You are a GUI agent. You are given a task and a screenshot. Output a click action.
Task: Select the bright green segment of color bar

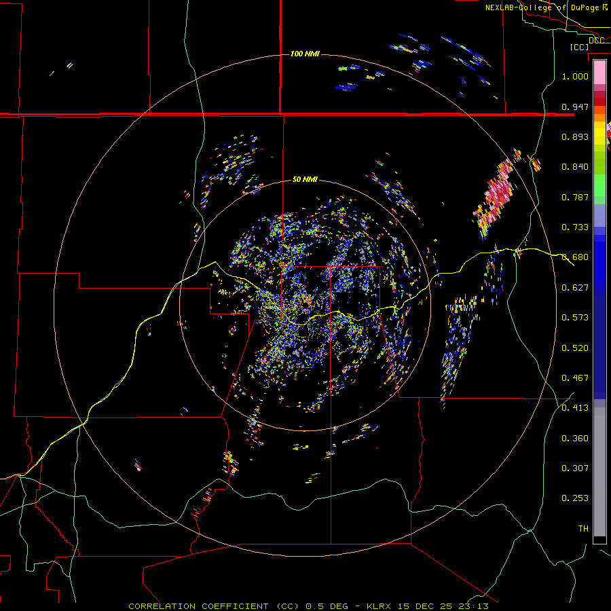point(599,186)
